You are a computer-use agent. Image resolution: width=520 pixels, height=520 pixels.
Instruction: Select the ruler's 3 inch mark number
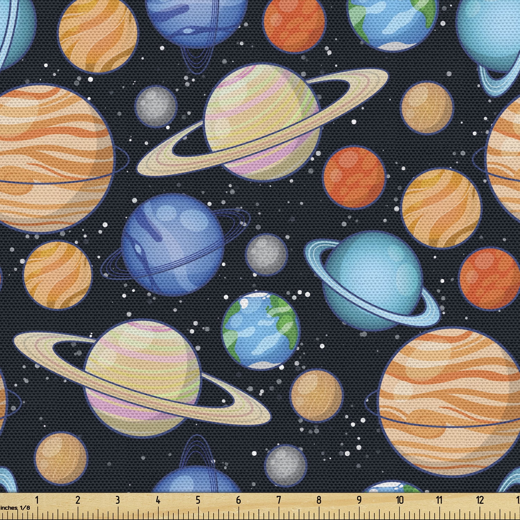point(118,500)
